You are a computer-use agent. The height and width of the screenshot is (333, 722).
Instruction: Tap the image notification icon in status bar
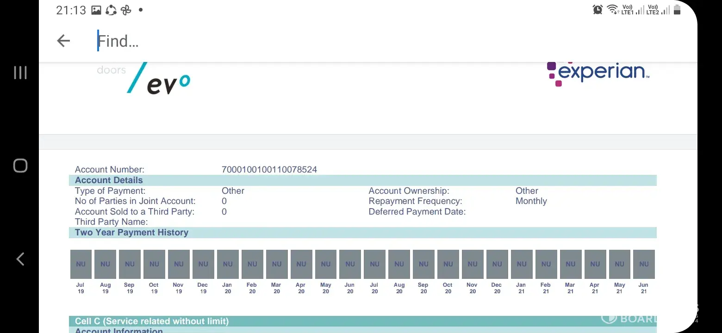[96, 10]
